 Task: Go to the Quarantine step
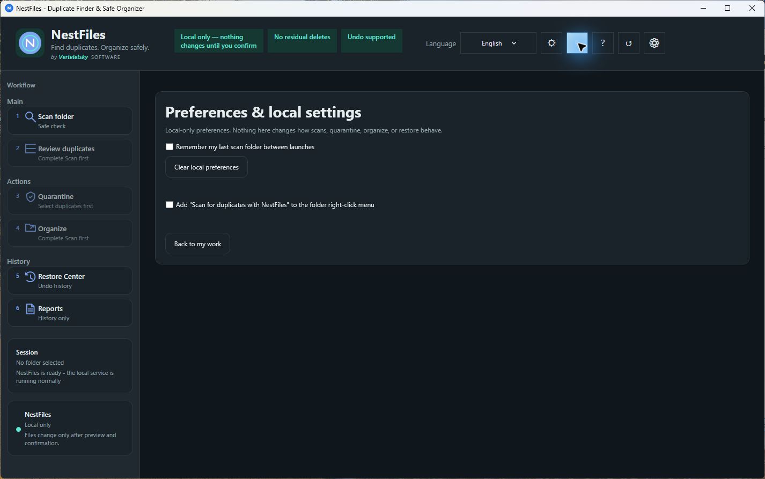70,201
